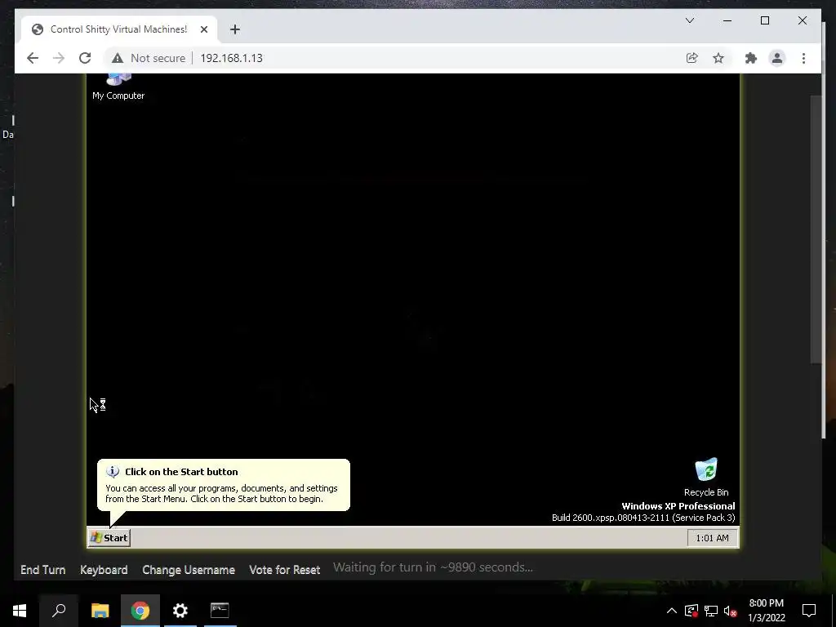Click Vote for Reset
Image resolution: width=836 pixels, height=627 pixels.
(284, 569)
